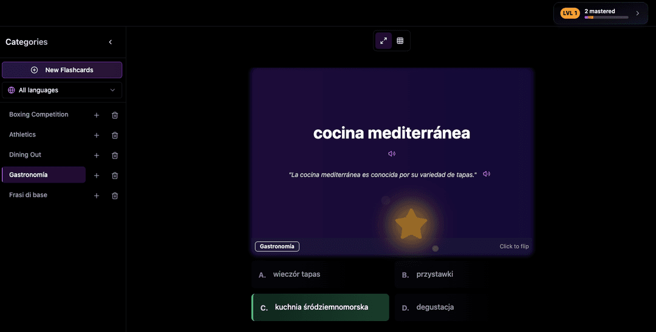The width and height of the screenshot is (656, 332).
Task: Click the New Flashcards button
Action: (62, 70)
